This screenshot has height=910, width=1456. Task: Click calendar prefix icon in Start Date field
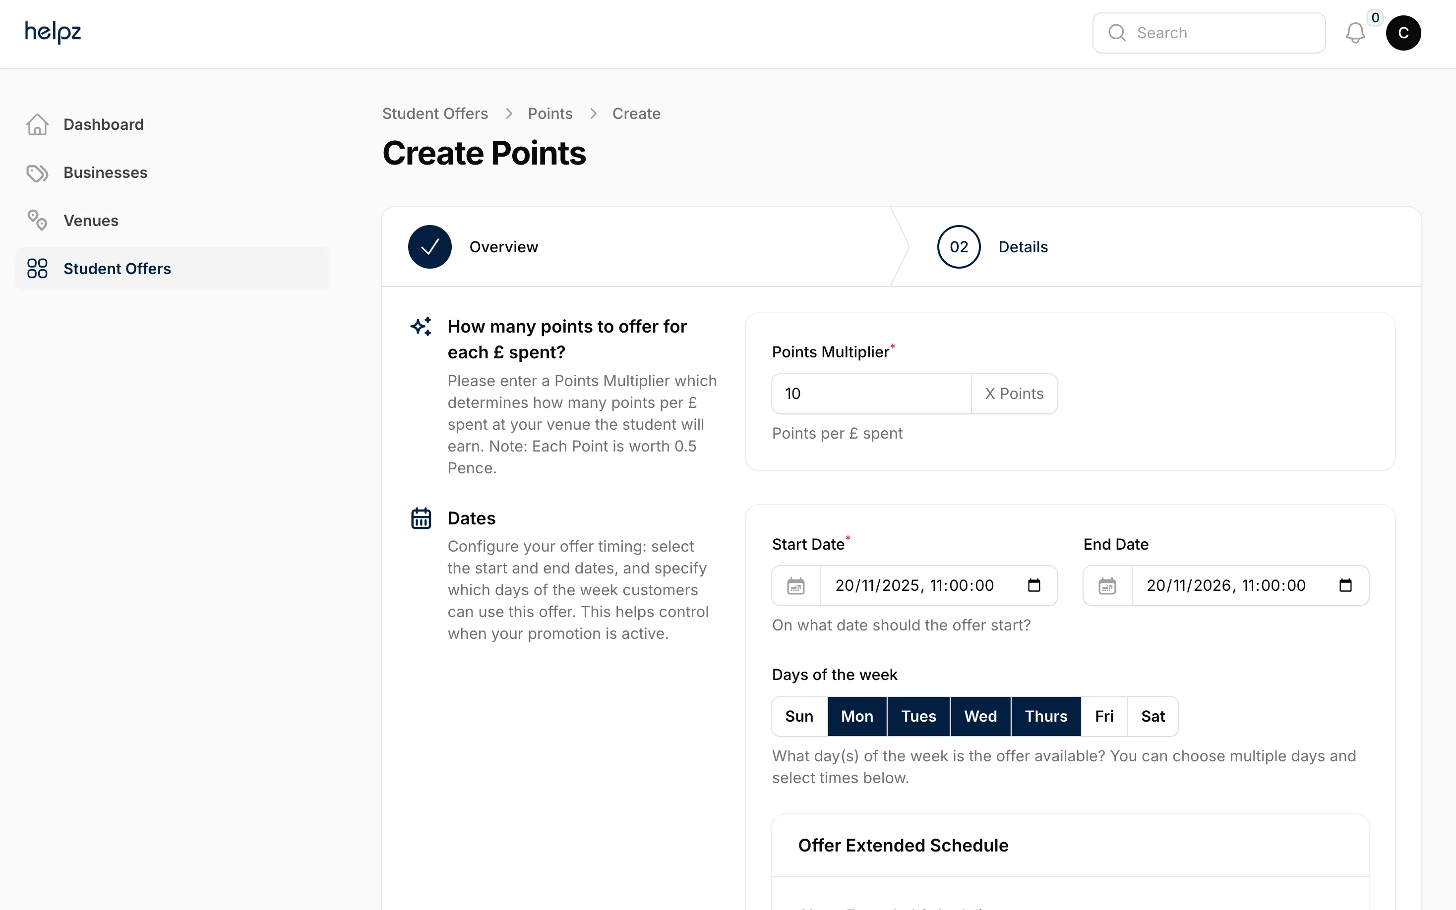pyautogui.click(x=796, y=586)
